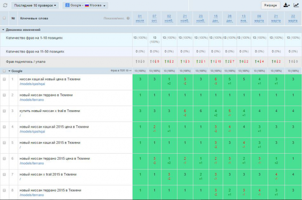The image size is (302, 200).
Task: Check the box for keyword row 1
Action: tap(4, 79)
